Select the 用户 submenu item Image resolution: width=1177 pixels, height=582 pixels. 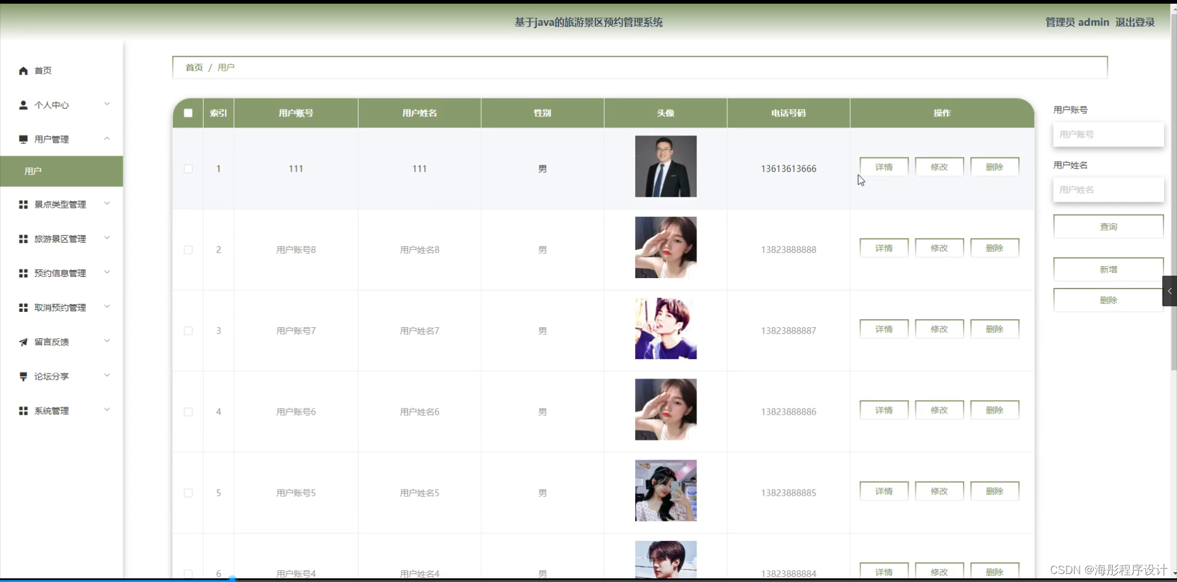coord(61,171)
